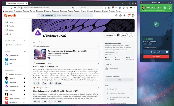Open Wiki community bookmark

pyautogui.click(x=119, y=80)
